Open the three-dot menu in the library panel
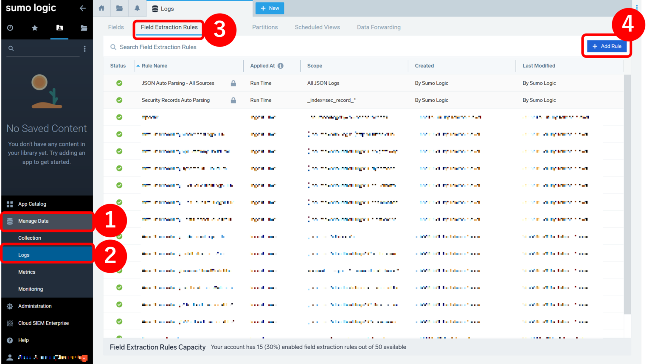The width and height of the screenshot is (652, 364). 84,48
